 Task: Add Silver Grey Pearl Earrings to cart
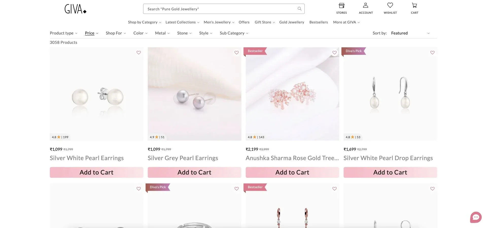tap(195, 172)
